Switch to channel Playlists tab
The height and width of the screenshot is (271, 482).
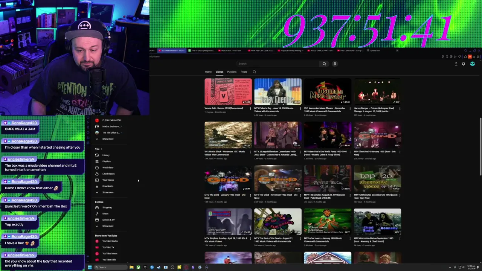(232, 72)
